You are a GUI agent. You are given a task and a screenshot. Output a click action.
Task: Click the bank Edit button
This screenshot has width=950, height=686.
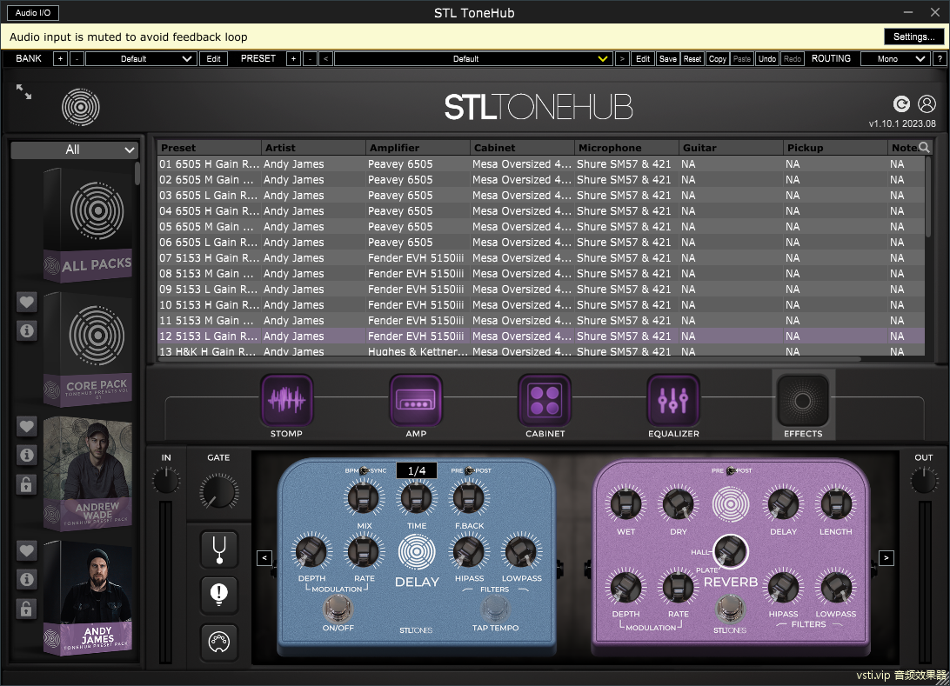(x=213, y=59)
